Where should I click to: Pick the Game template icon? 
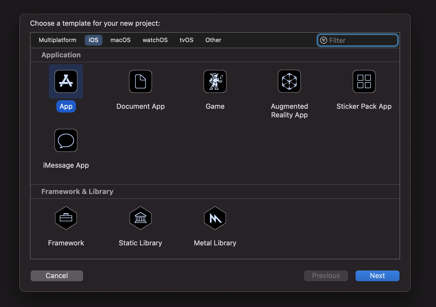pos(215,81)
